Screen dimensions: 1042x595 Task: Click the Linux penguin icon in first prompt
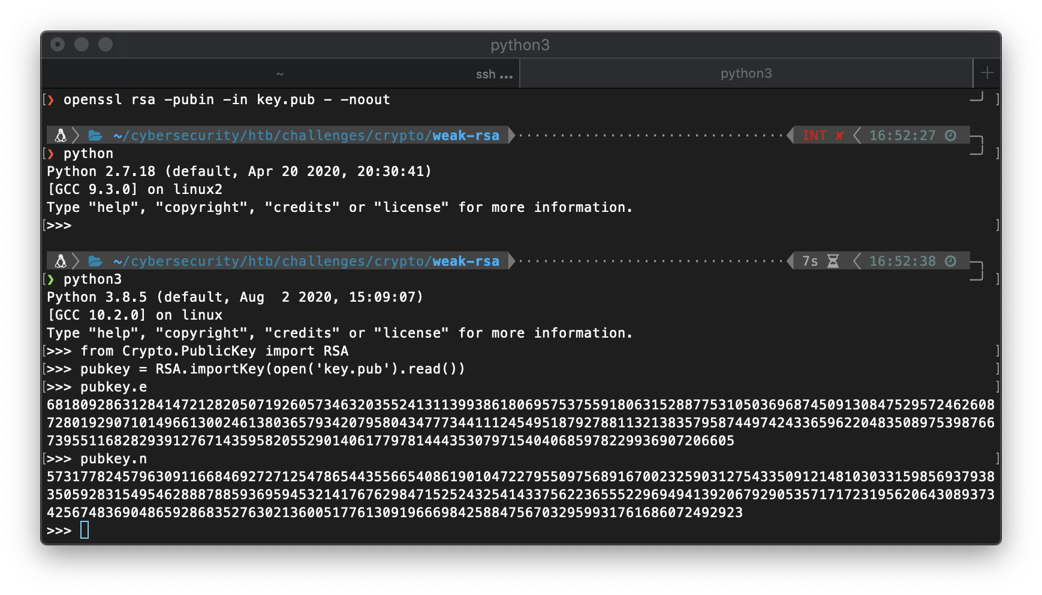(x=61, y=136)
